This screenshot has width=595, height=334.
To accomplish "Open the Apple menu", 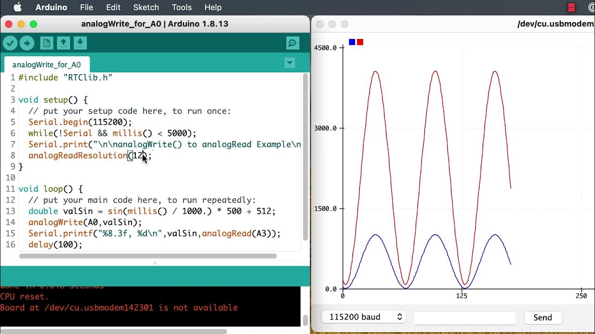I will click(18, 7).
